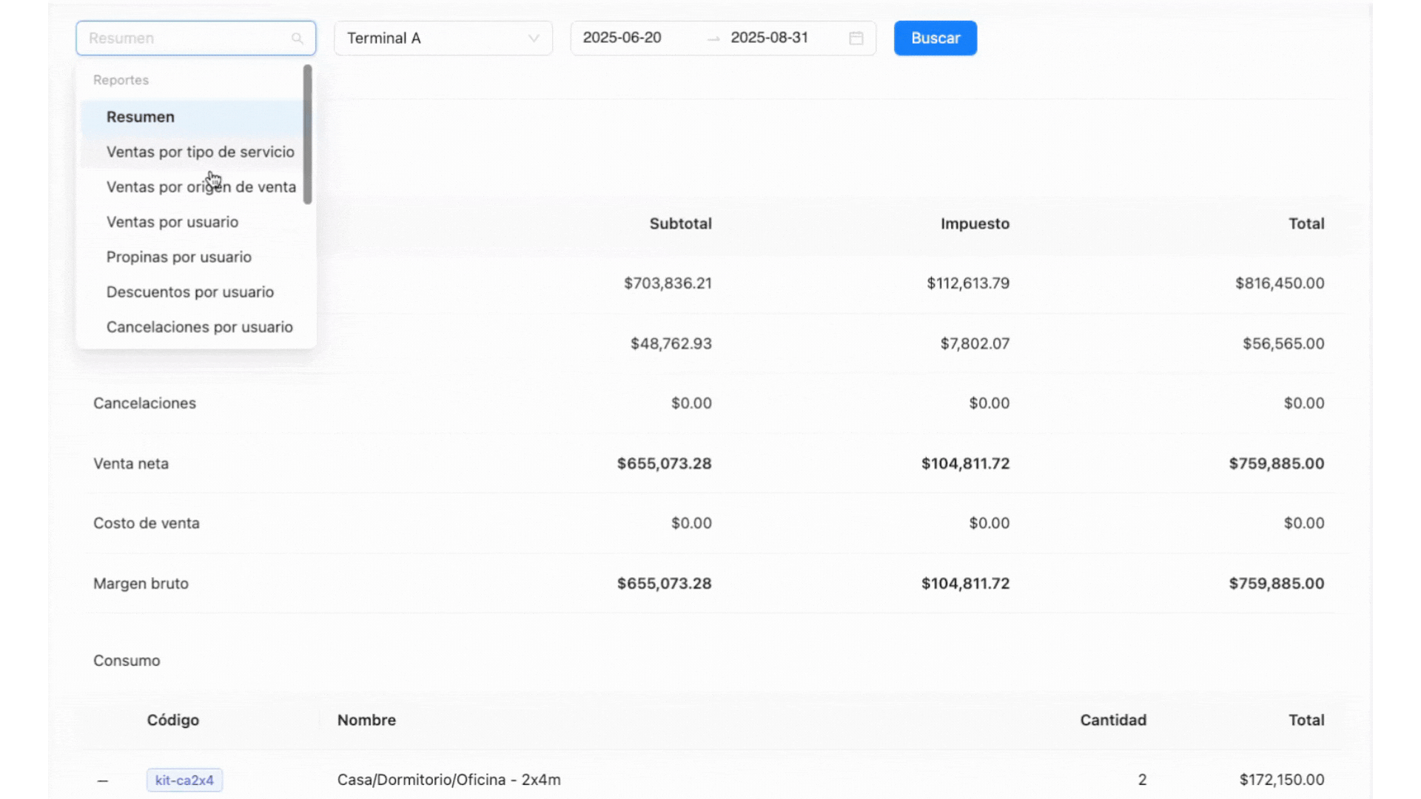Click the search magnifier icon in report field

[297, 38]
